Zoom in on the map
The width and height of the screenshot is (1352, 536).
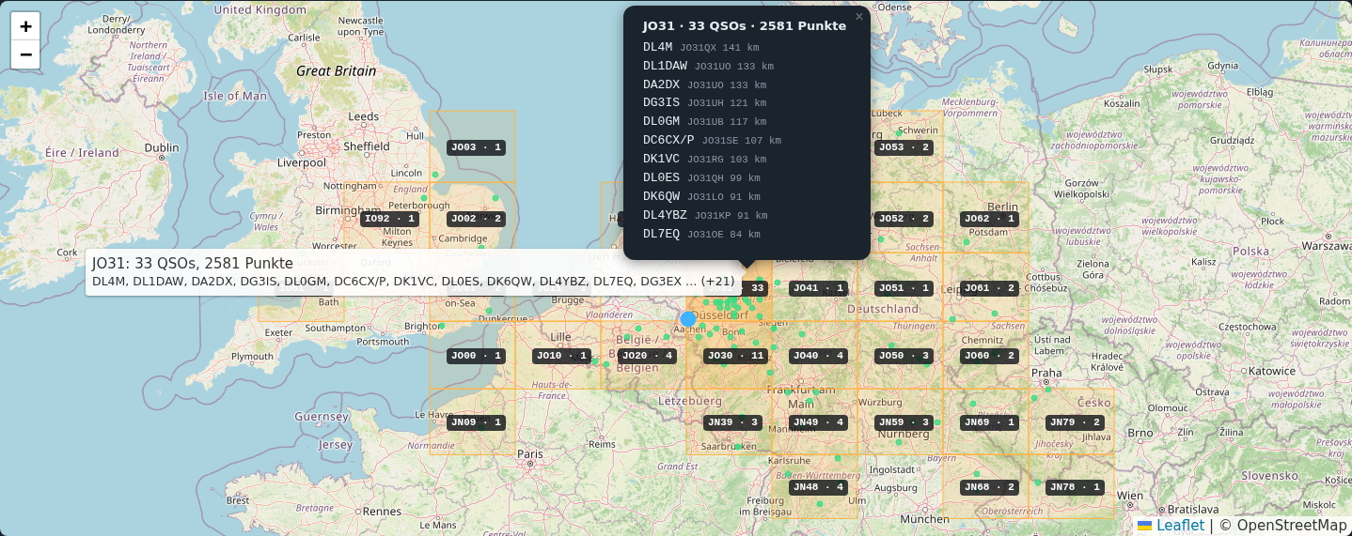tap(25, 26)
